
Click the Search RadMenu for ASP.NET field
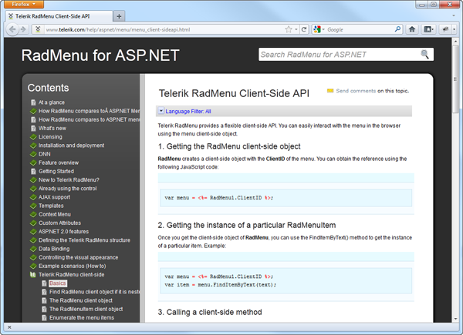[x=340, y=55]
